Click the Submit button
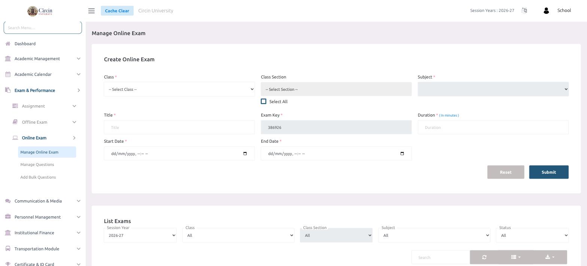The image size is (587, 266). coord(549,172)
